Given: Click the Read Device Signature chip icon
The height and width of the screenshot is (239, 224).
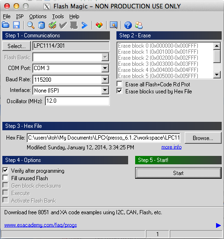Looking at the screenshot, I should tap(42, 25).
